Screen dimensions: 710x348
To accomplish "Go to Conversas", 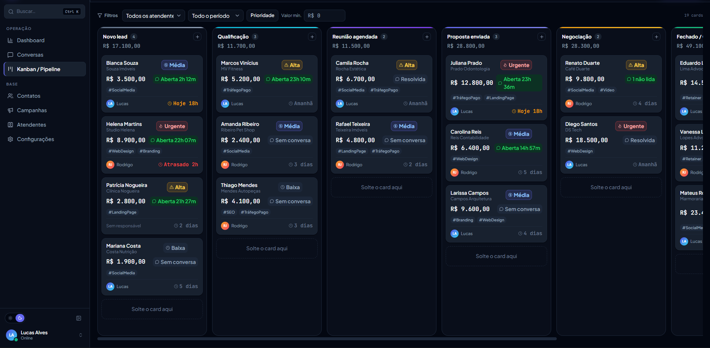I will 45,55.
